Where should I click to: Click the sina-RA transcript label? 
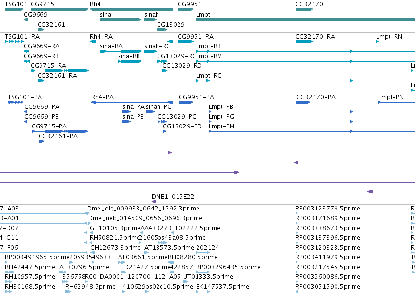(x=111, y=46)
